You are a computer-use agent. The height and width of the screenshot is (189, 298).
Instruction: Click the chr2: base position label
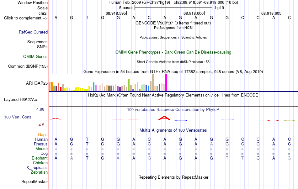tap(43, 13)
